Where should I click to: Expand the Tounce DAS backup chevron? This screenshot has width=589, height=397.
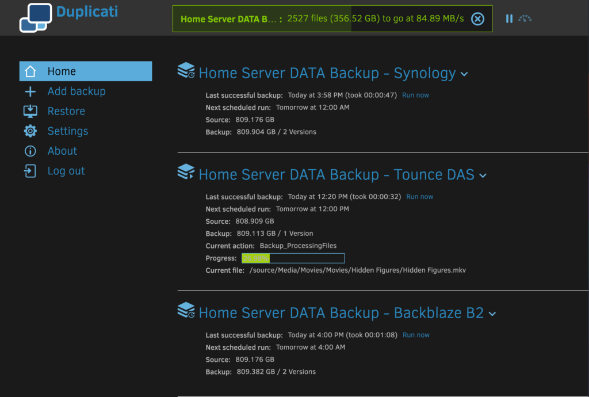pyautogui.click(x=483, y=175)
